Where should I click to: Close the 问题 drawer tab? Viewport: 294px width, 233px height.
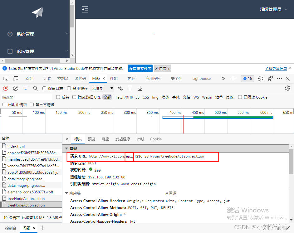pos(34,228)
